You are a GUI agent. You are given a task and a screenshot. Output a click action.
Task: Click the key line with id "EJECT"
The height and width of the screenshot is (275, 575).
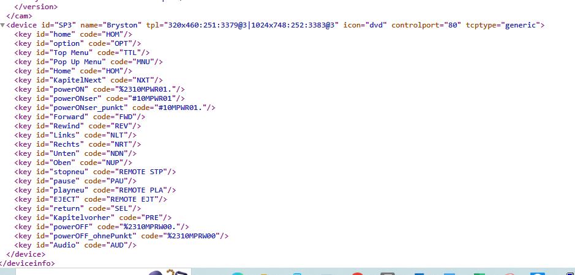coord(91,199)
